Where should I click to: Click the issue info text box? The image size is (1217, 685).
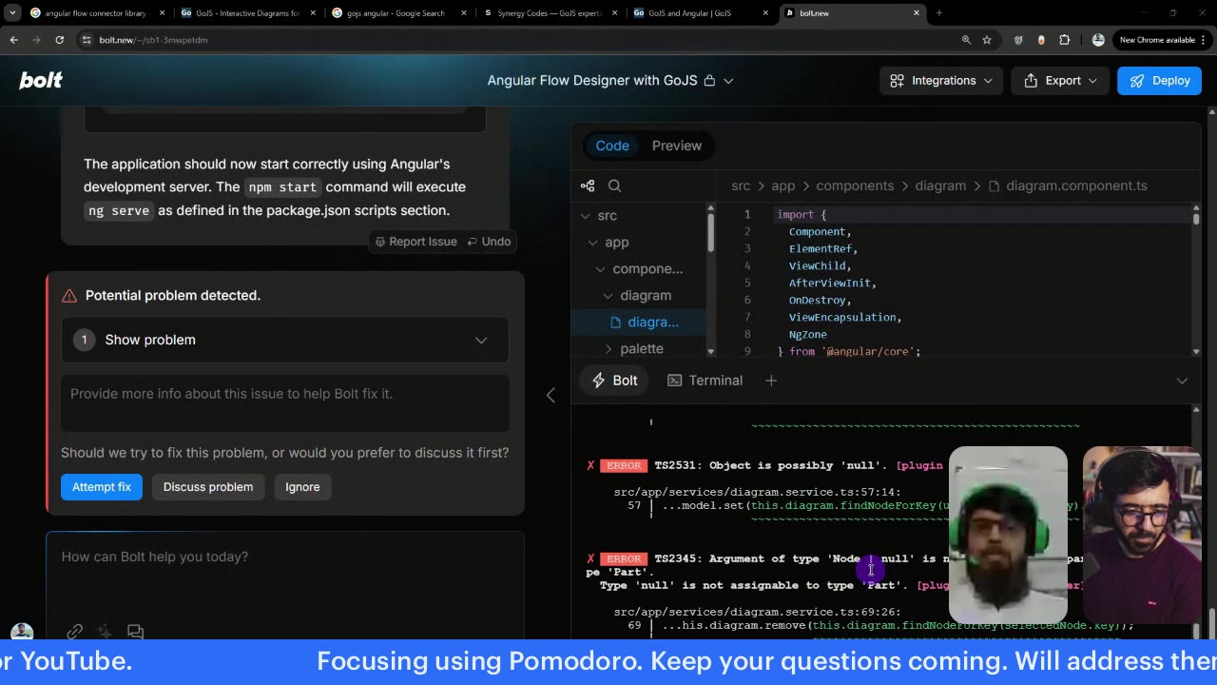tap(285, 401)
